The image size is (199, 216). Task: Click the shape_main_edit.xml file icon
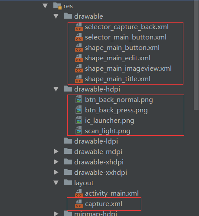point(79,58)
